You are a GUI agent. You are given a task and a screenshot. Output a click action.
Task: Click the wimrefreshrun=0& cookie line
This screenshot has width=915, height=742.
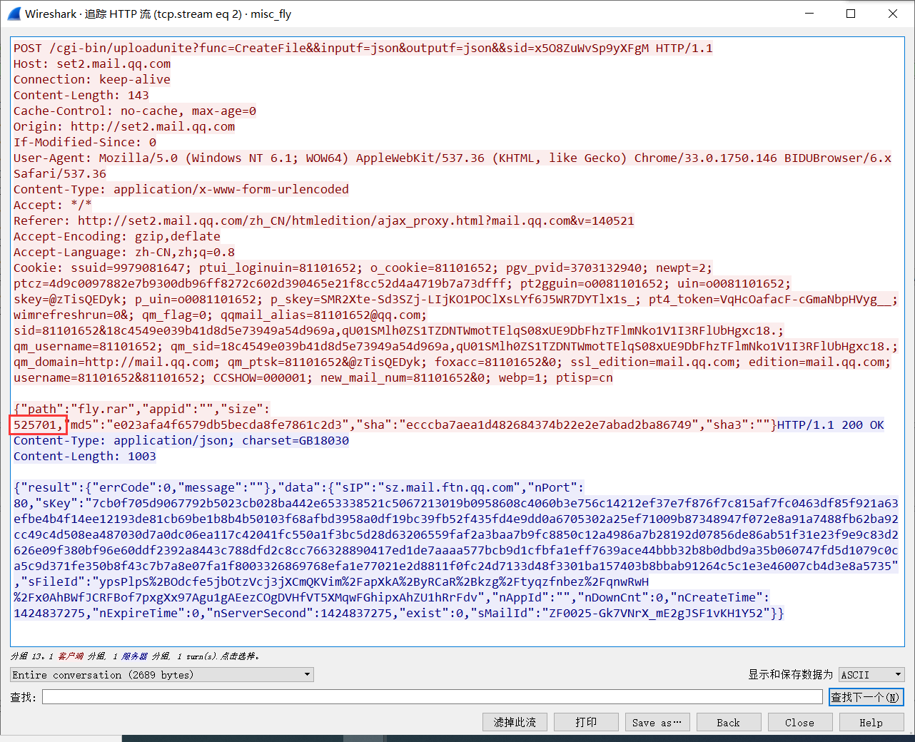coord(221,315)
